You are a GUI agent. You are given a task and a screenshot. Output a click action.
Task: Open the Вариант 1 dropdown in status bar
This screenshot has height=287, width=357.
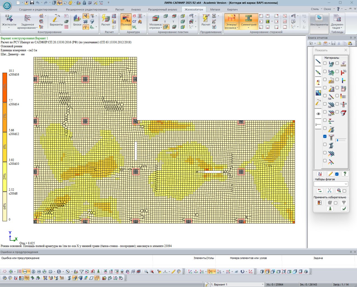(262, 284)
